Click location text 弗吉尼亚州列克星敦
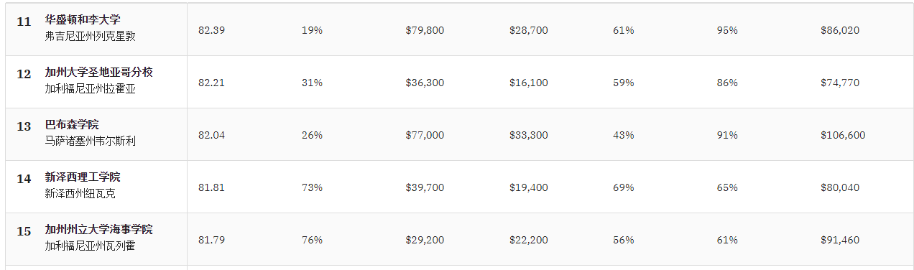The image size is (914, 270). click(90, 37)
